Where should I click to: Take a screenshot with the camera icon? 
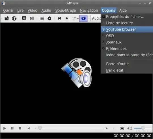pos(32,18)
